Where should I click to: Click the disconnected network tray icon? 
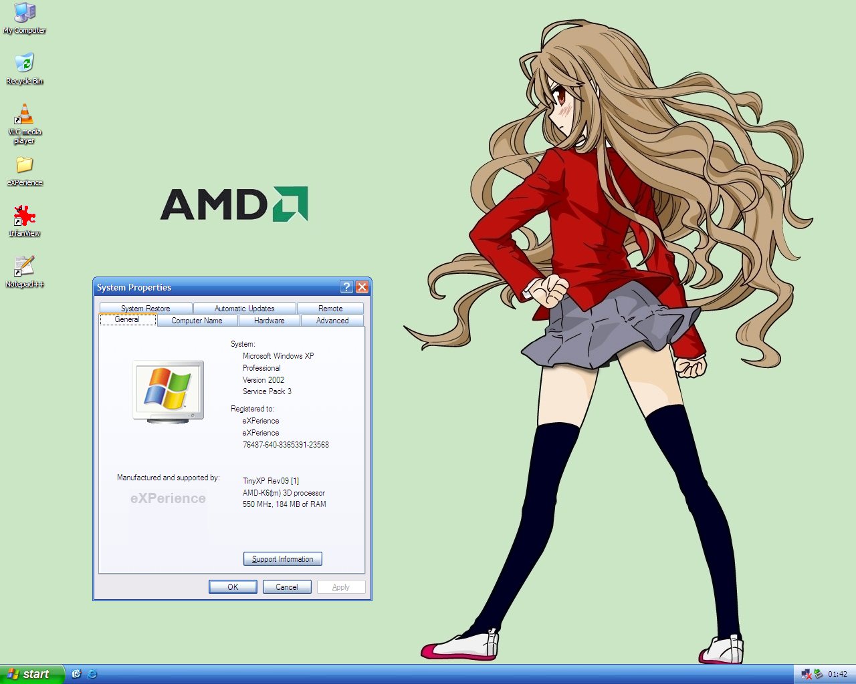pyautogui.click(x=806, y=674)
